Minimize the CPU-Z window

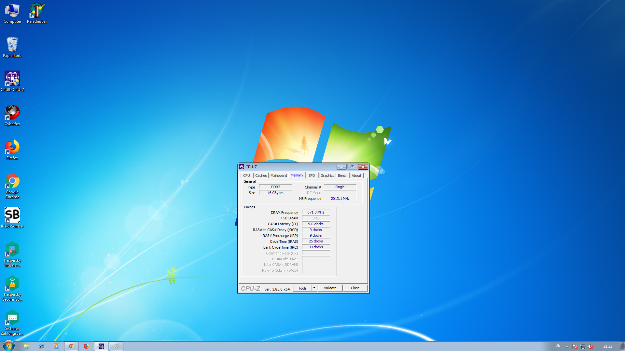341,167
